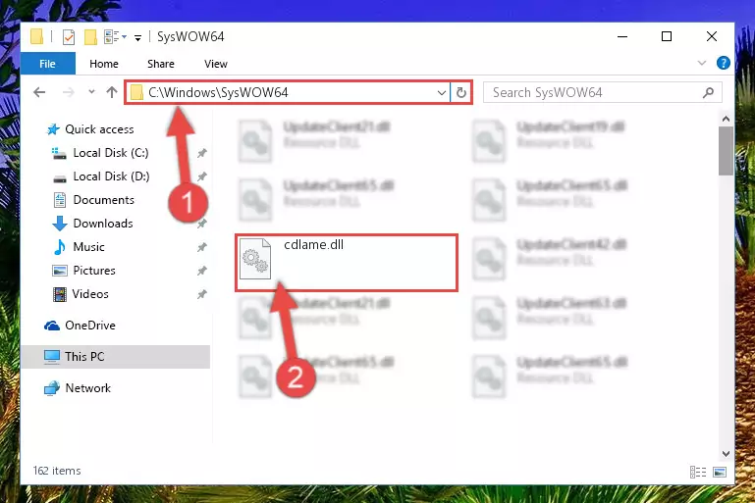Select Quick access in the navigation pane

[99, 129]
